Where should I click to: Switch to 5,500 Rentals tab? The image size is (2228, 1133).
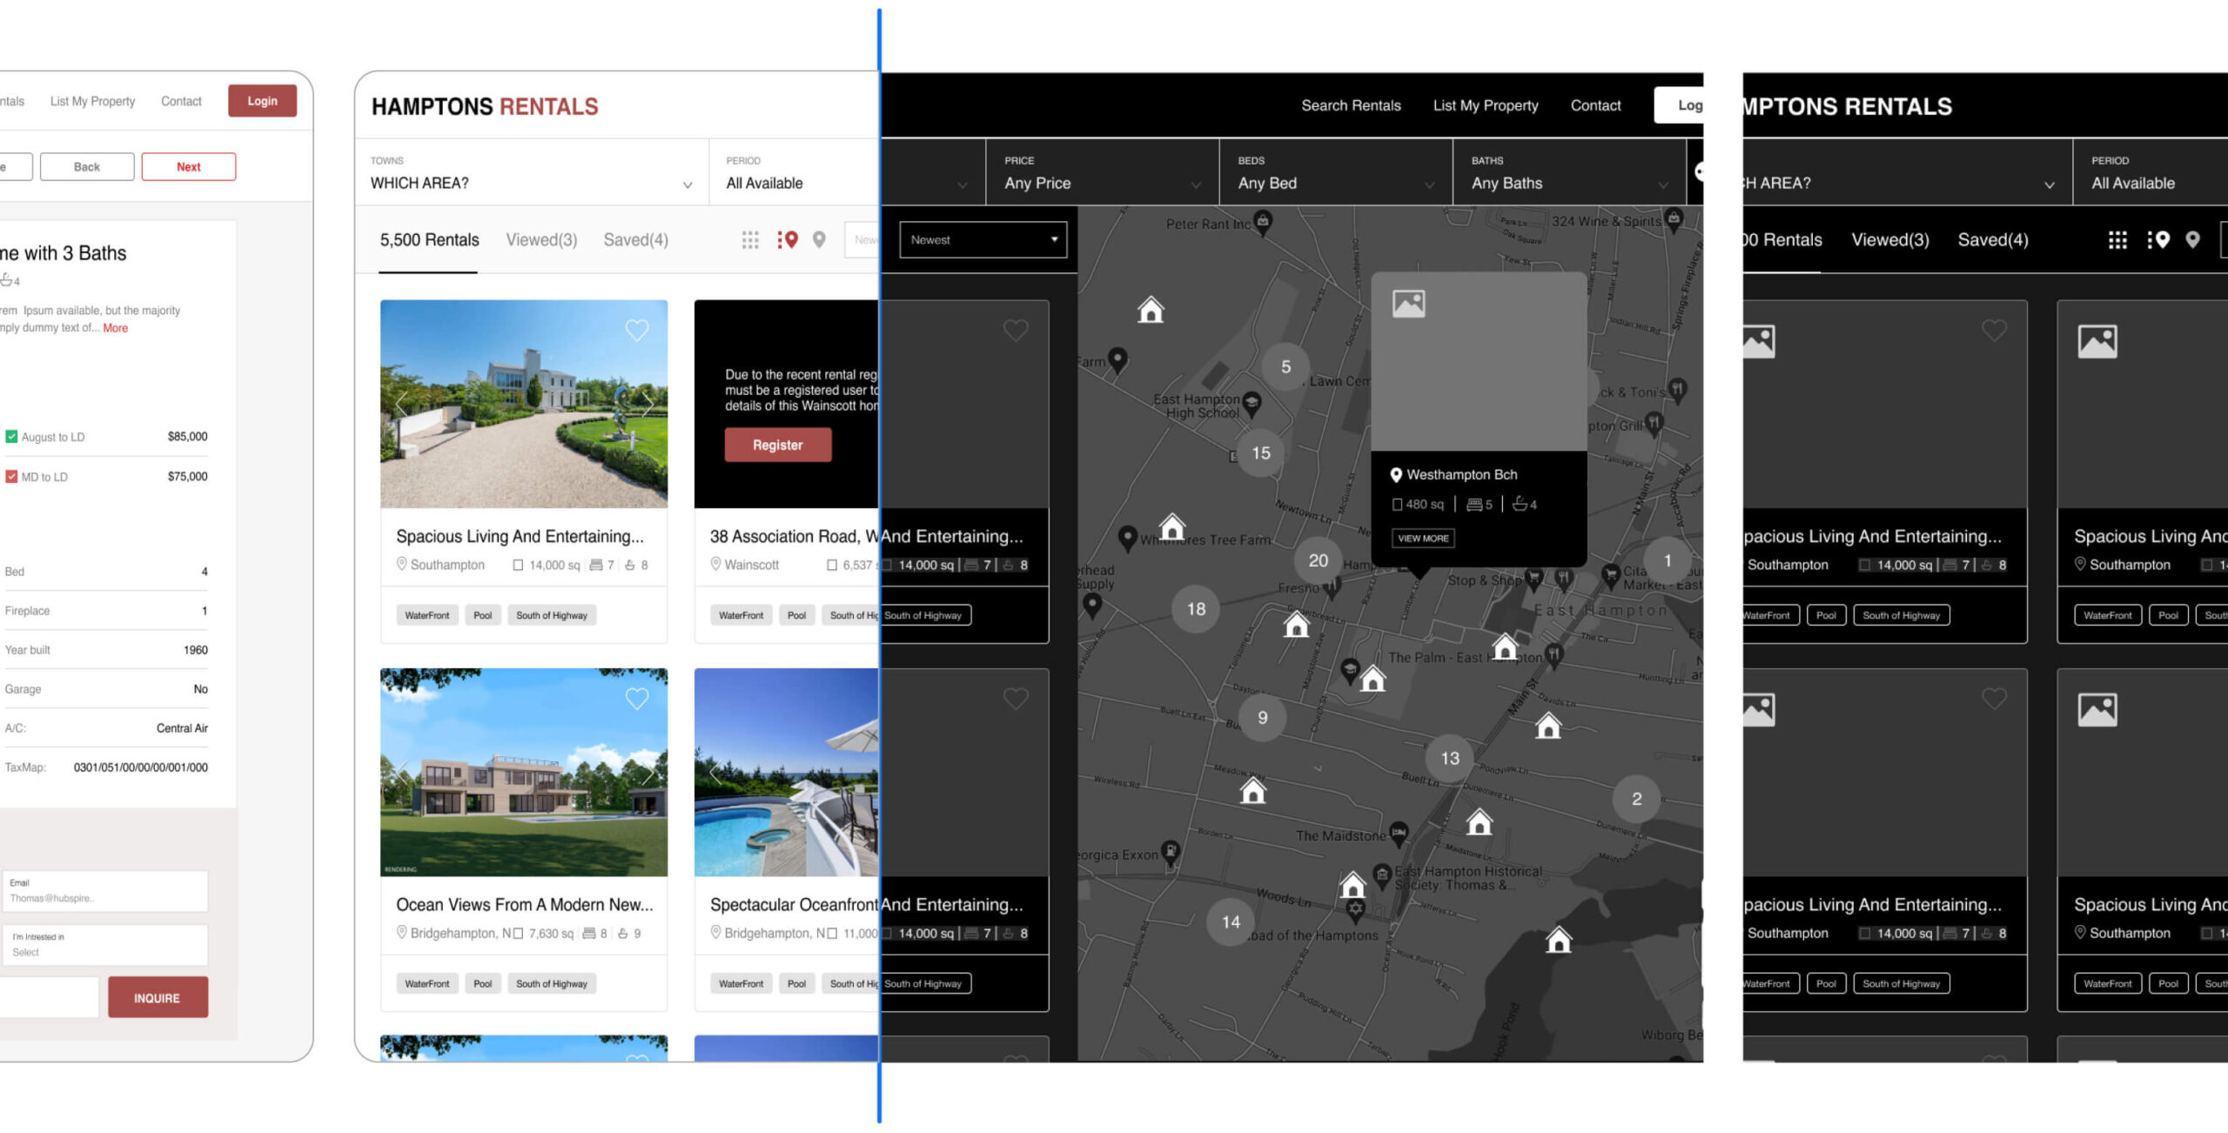[429, 240]
